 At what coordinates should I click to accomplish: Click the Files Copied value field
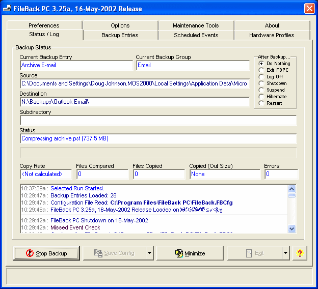point(159,174)
